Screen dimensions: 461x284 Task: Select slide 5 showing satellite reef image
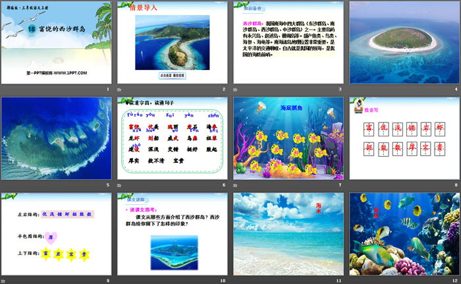(57, 138)
